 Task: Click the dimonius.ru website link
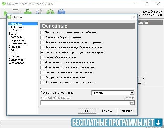(149, 15)
